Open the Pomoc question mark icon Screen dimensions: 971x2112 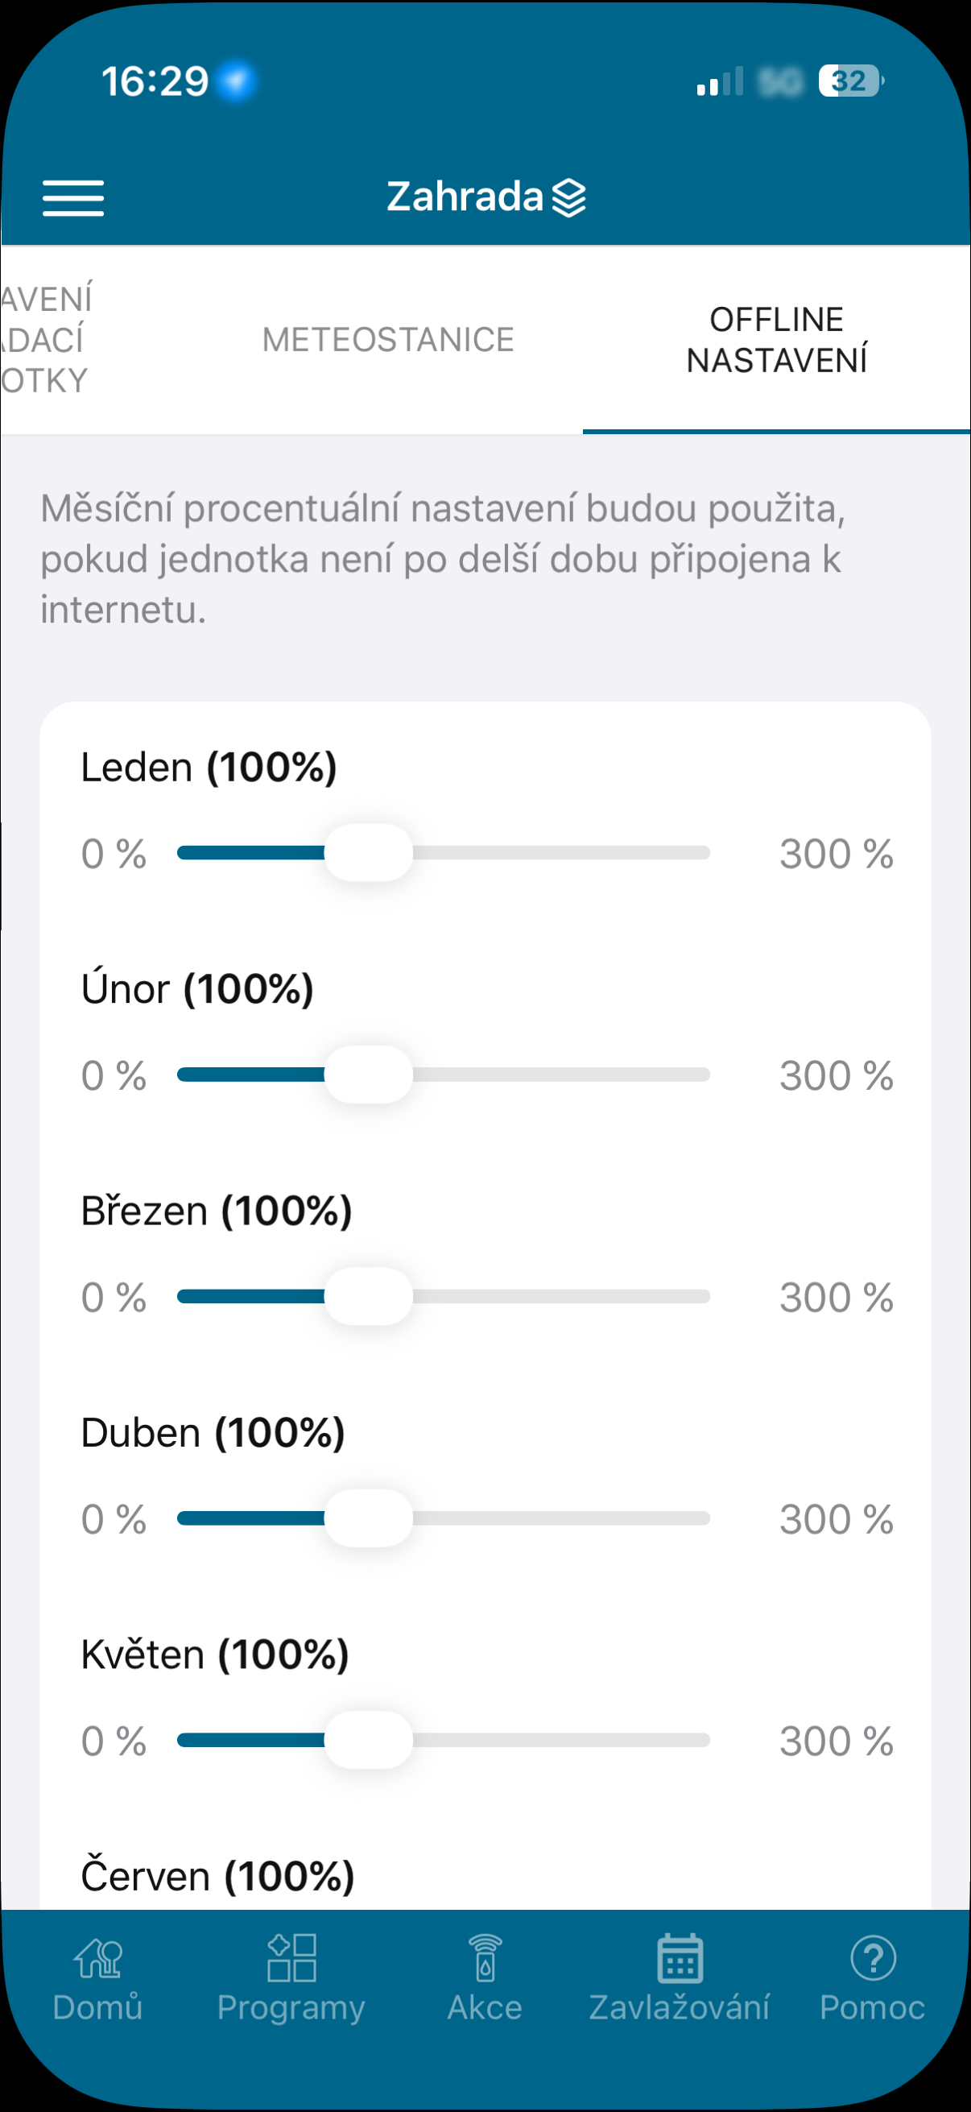pos(873,1958)
